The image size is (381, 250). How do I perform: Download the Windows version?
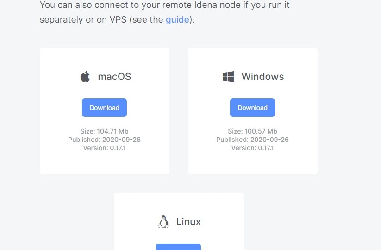[252, 108]
